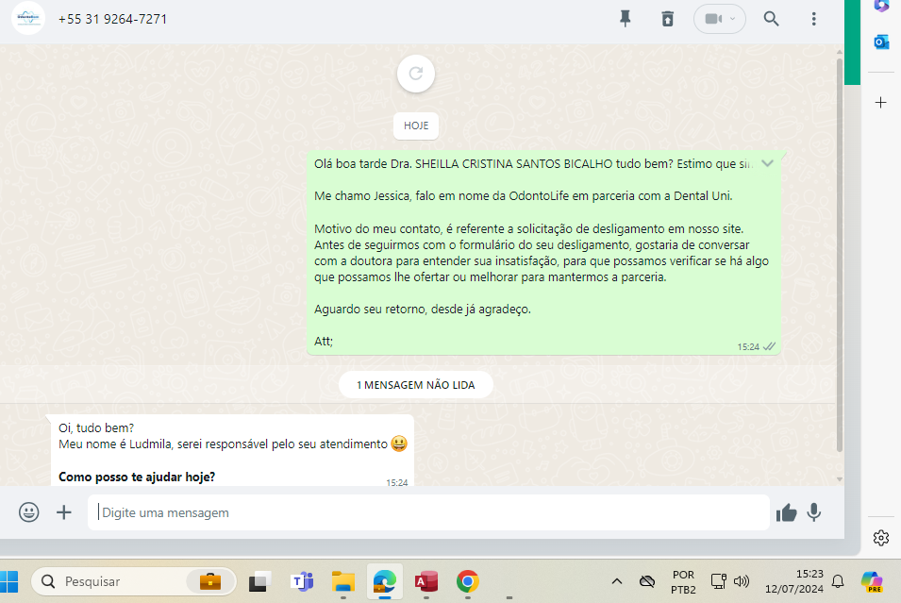Open Outlook in Edge sidebar
This screenshot has height=603, width=901.
pos(881,42)
